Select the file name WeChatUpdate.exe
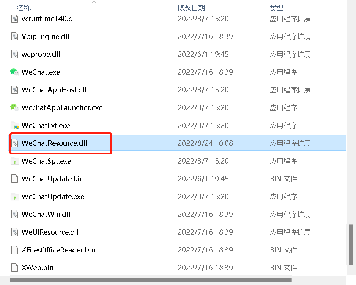Screen dimensions: 356x285 (53, 196)
